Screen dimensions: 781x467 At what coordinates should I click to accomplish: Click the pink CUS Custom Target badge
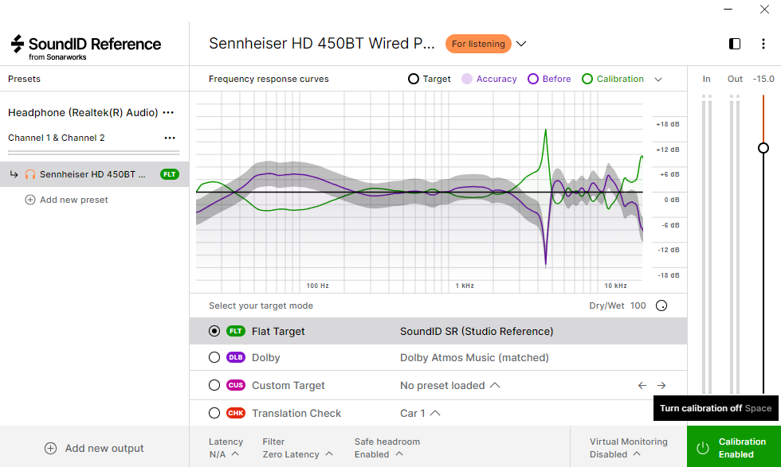click(236, 385)
